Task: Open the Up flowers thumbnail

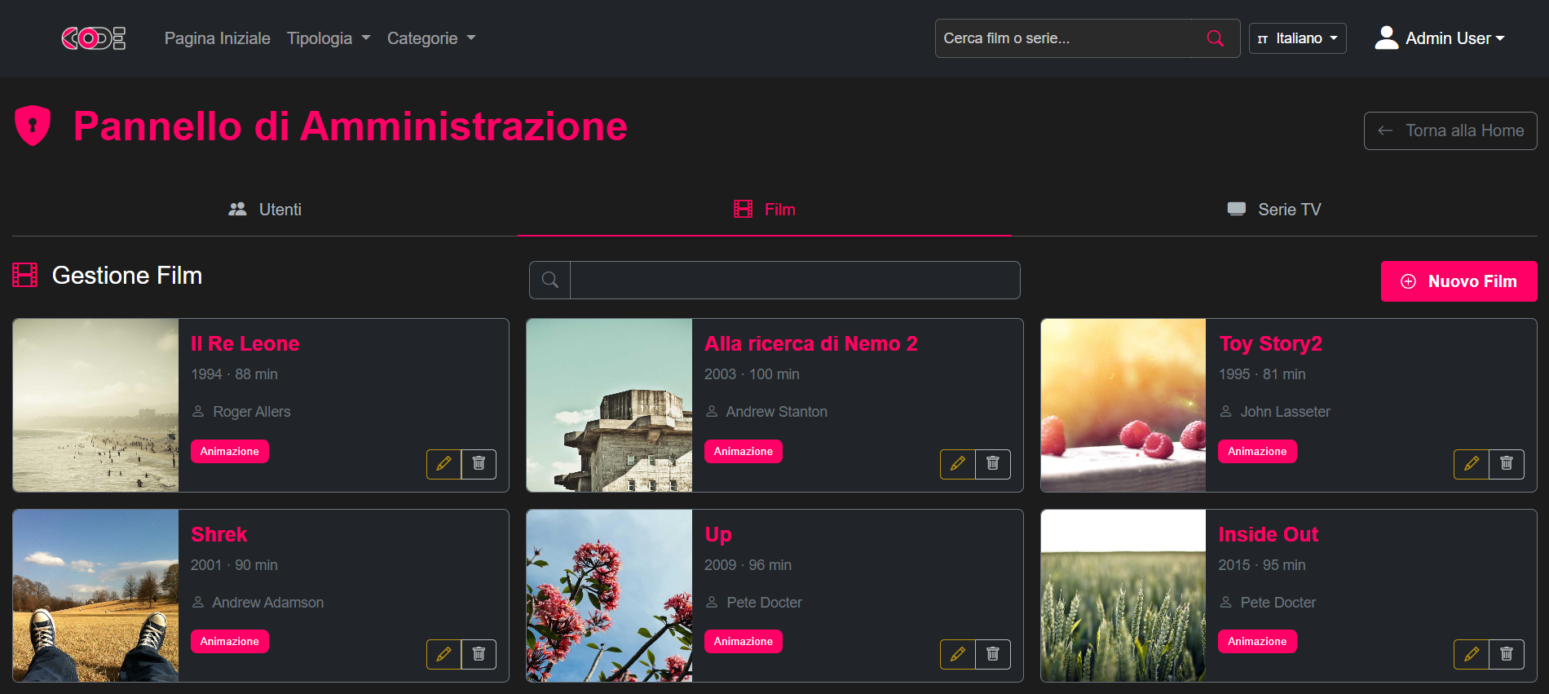Action: pyautogui.click(x=610, y=595)
